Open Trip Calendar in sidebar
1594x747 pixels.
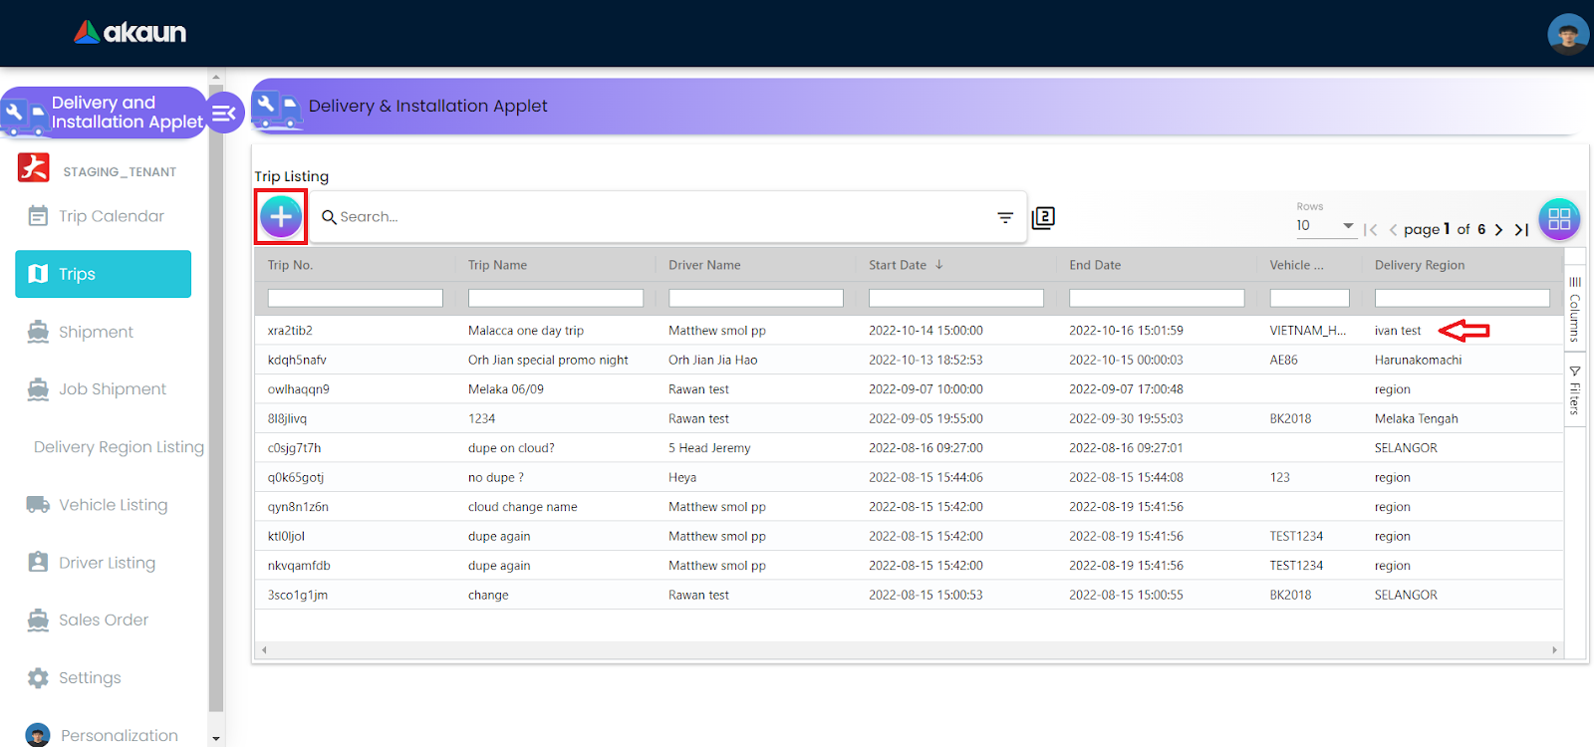(x=111, y=216)
